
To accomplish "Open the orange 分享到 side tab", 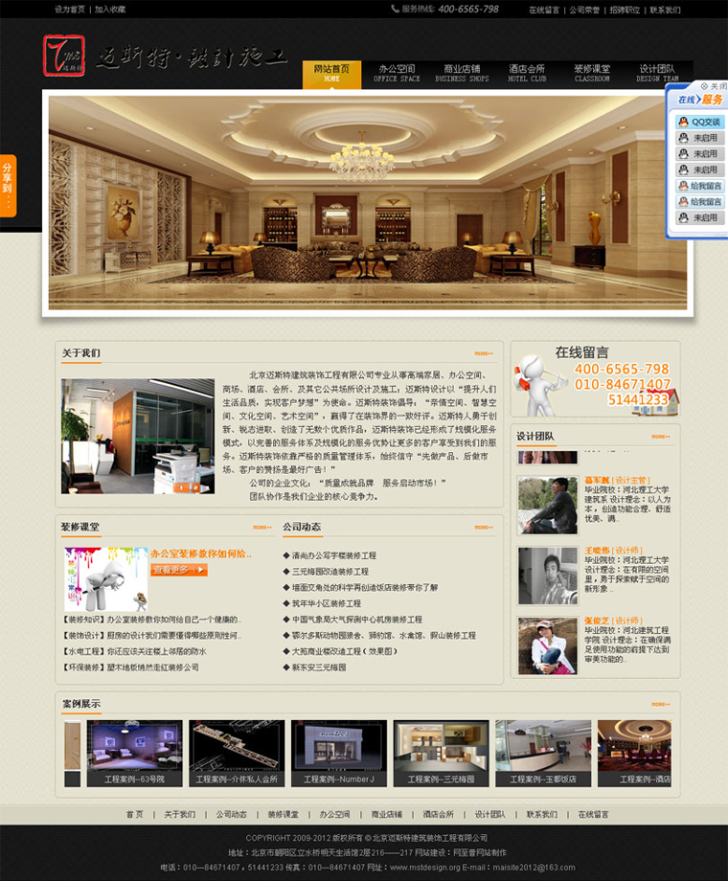I will (8, 185).
